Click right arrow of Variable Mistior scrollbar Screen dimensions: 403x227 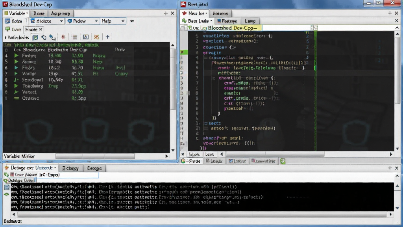click(166, 156)
